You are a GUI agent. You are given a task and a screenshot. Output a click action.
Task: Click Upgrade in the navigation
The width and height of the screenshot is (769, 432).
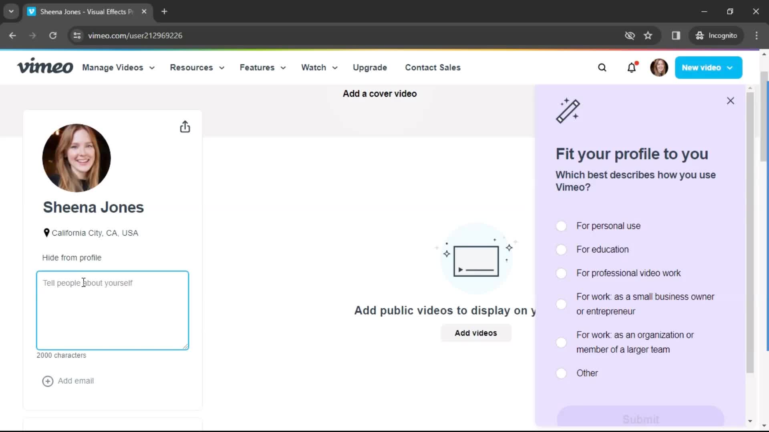pyautogui.click(x=370, y=68)
